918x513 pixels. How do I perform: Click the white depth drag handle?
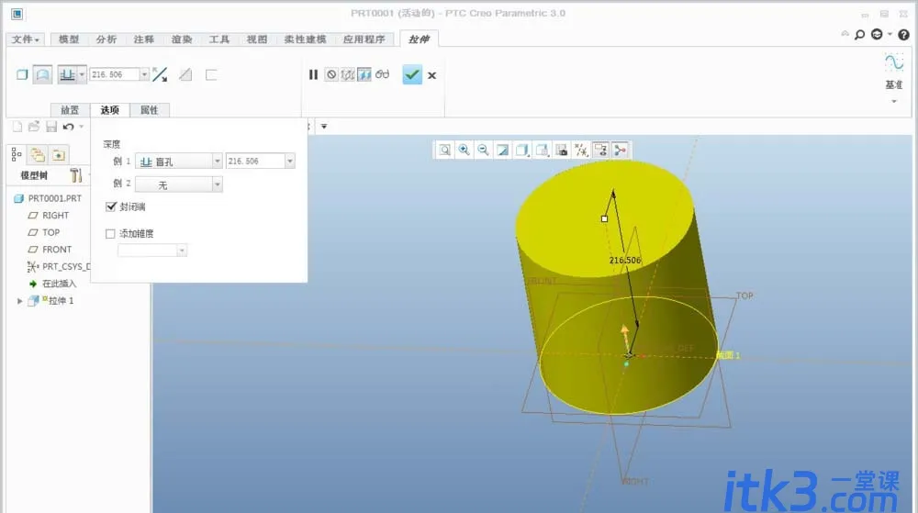click(x=604, y=218)
